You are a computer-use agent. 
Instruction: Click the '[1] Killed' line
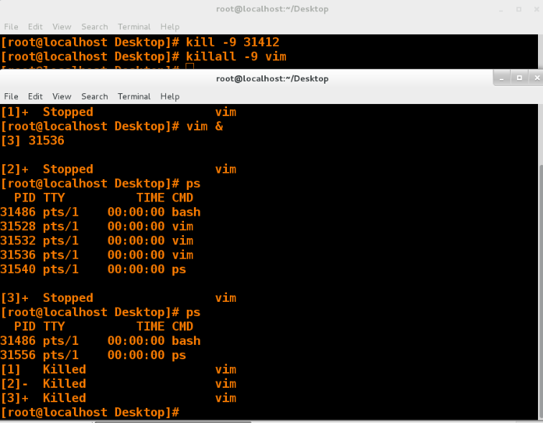(119, 369)
